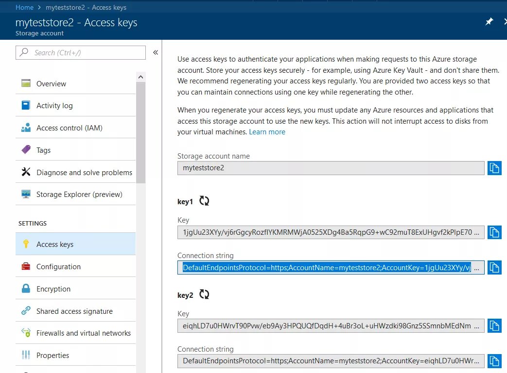Click the search magnifier icon

24,52
